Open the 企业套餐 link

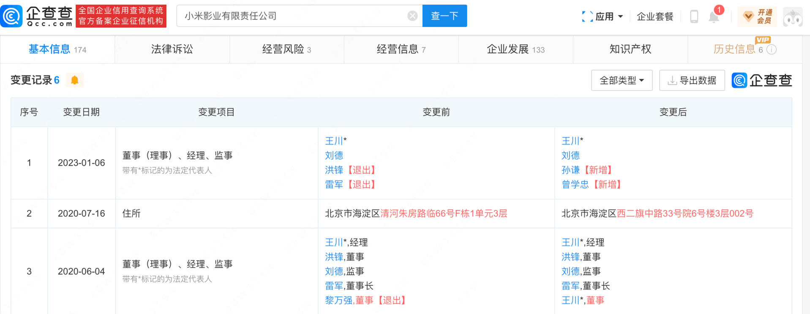point(655,16)
